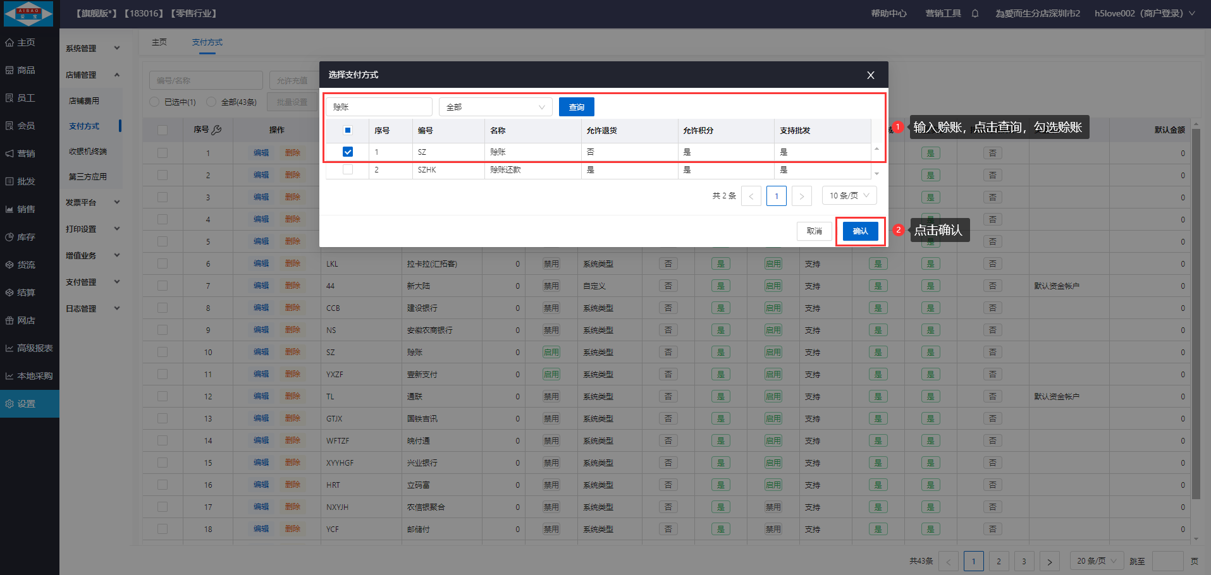Viewport: 1211px width, 575px height.
Task: Uncheck the 赊账 SZ row checkbox
Action: (348, 152)
